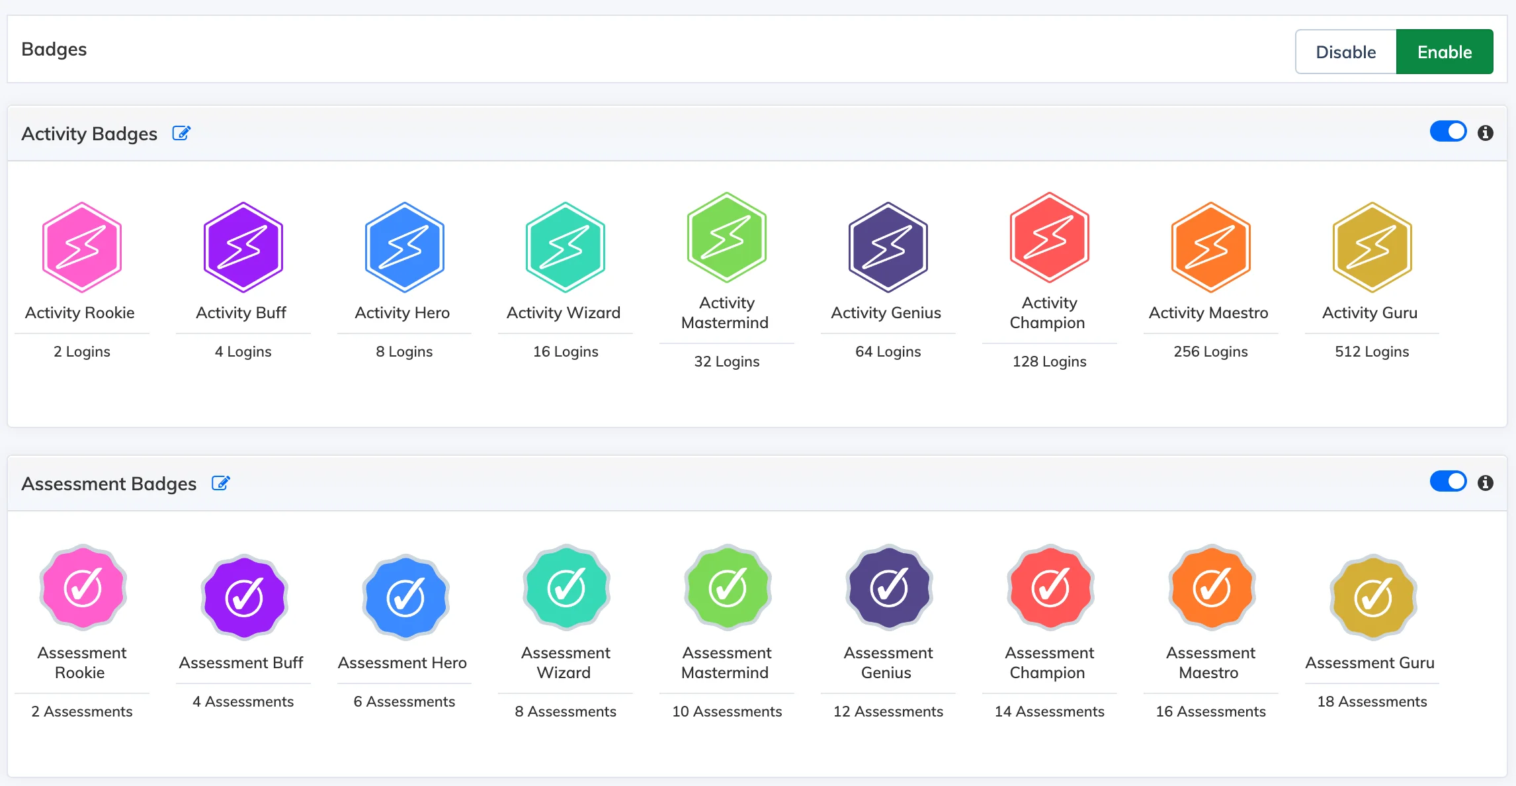Select the '8 Logins' text
The image size is (1516, 786).
(x=405, y=351)
